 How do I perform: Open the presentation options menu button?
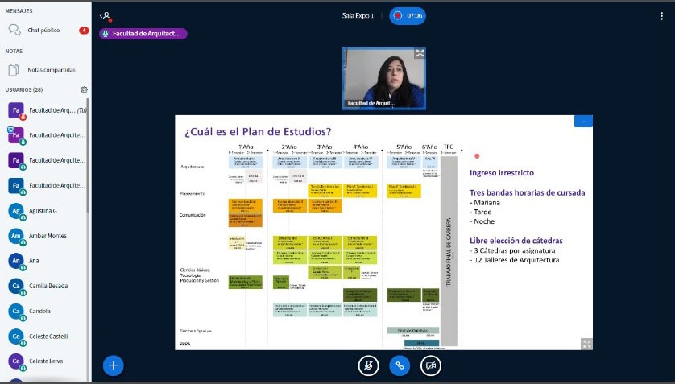tap(583, 121)
